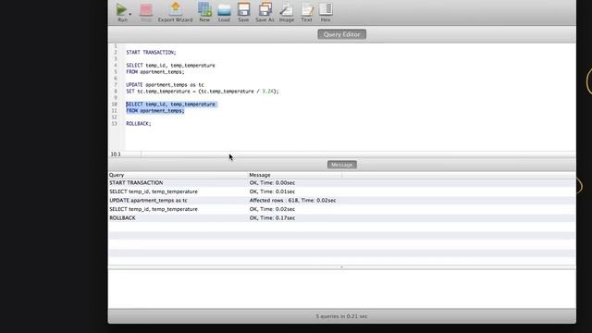Select the UPDATE apartment_temps as tc row
Image resolution: width=592 pixels, height=333 pixels.
click(x=341, y=201)
